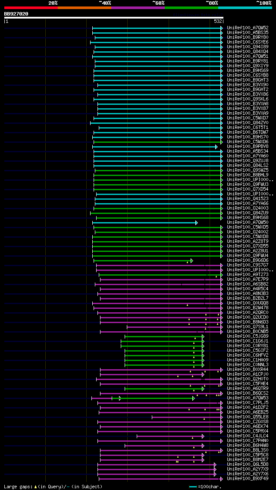The image size is (276, 490).
Task: Choose the UniRef100_A7YA60 label
Action: pos(248,156)
